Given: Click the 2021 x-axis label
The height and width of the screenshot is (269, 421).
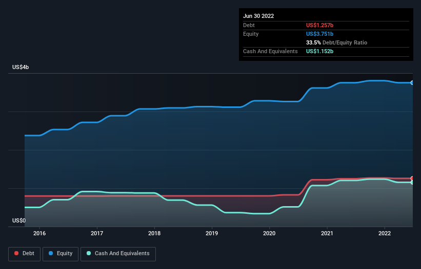Looking at the screenshot, I should pyautogui.click(x=327, y=233).
